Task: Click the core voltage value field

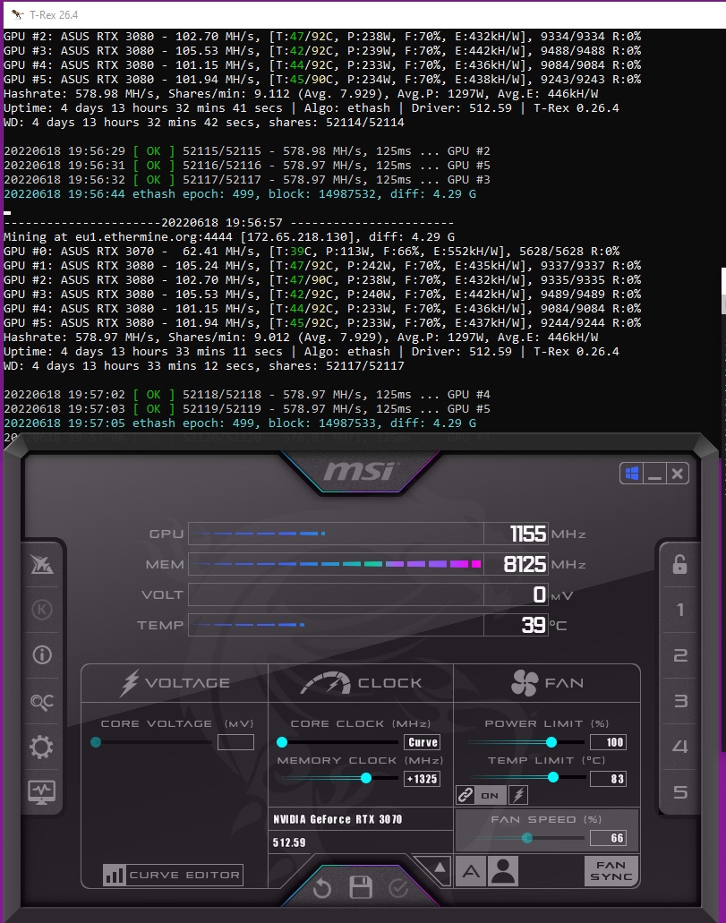Action: (235, 742)
